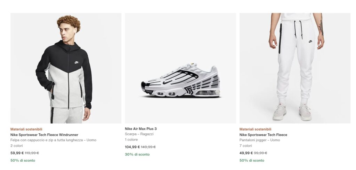Click the crossed-out 149,99 € original price
Viewport: 356px width, 170px height.
pos(148,147)
